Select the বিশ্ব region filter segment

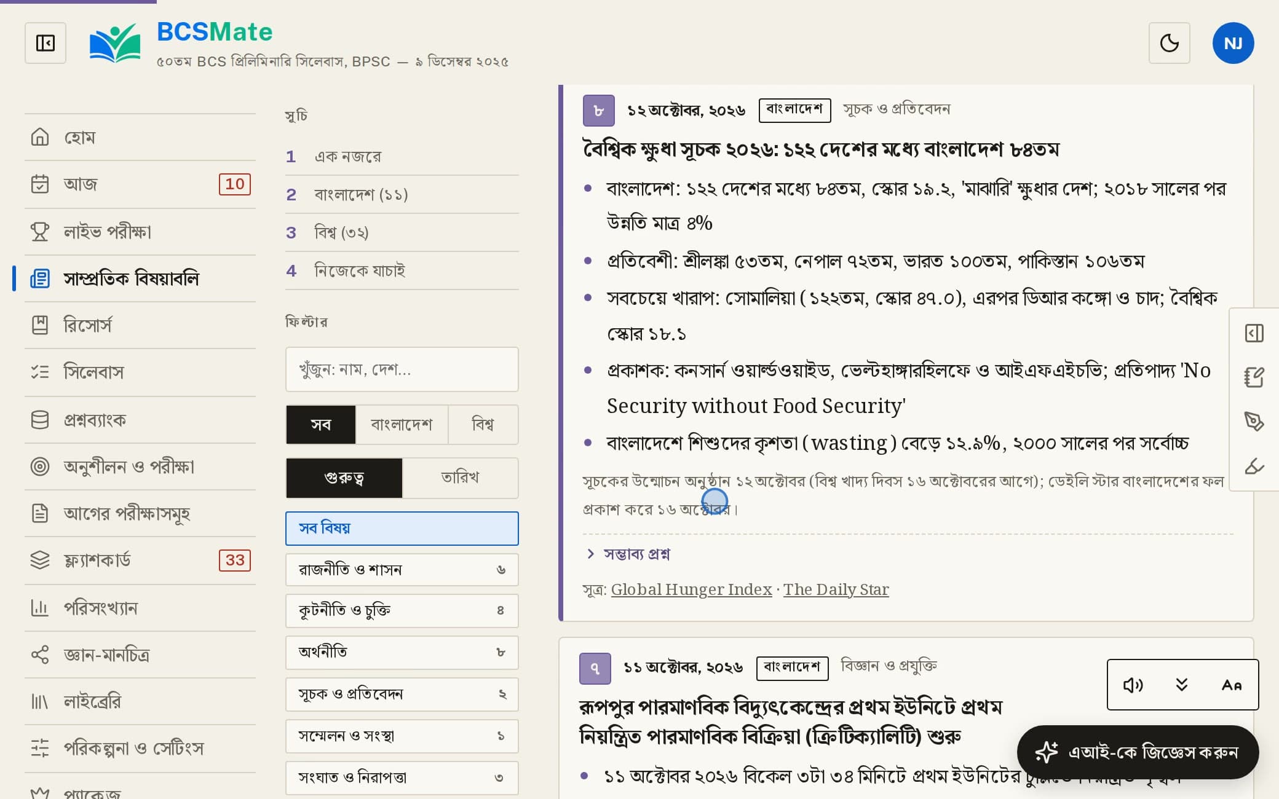483,424
